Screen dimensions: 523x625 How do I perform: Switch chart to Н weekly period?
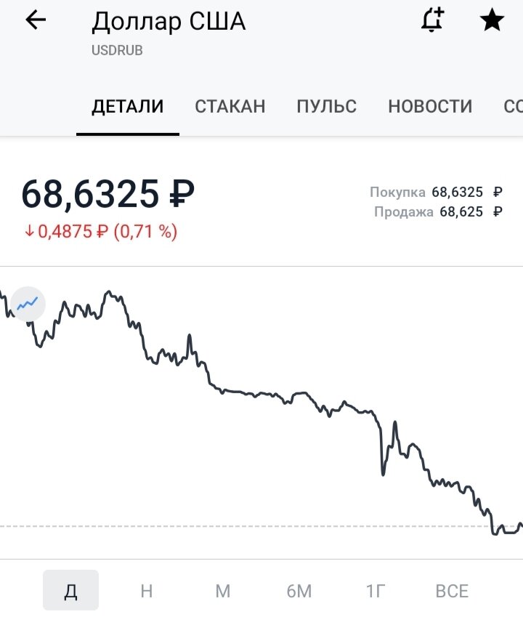145,590
